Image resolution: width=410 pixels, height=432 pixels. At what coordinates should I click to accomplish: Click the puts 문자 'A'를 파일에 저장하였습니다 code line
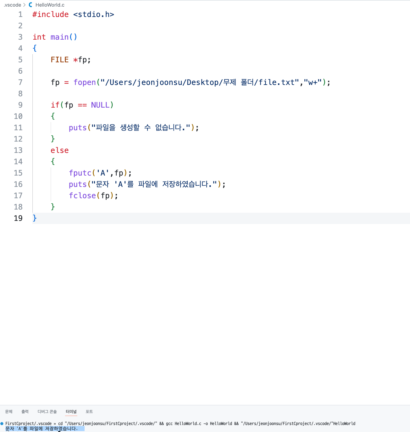[x=147, y=184]
